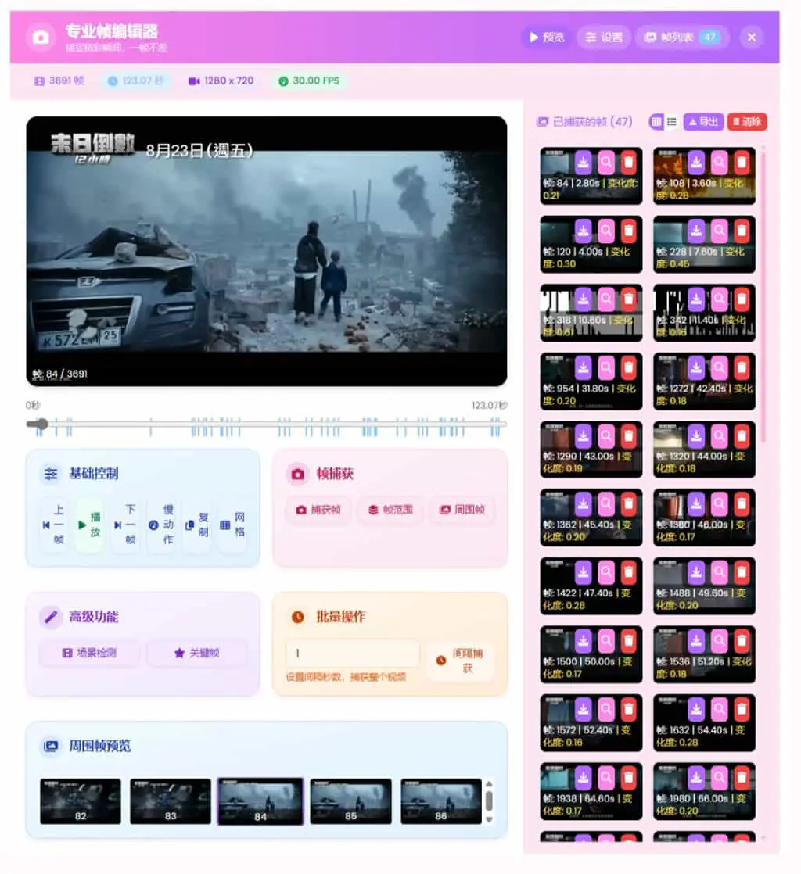Image resolution: width=801 pixels, height=874 pixels.
Task: Close the frame editor with X button
Action: pos(752,38)
